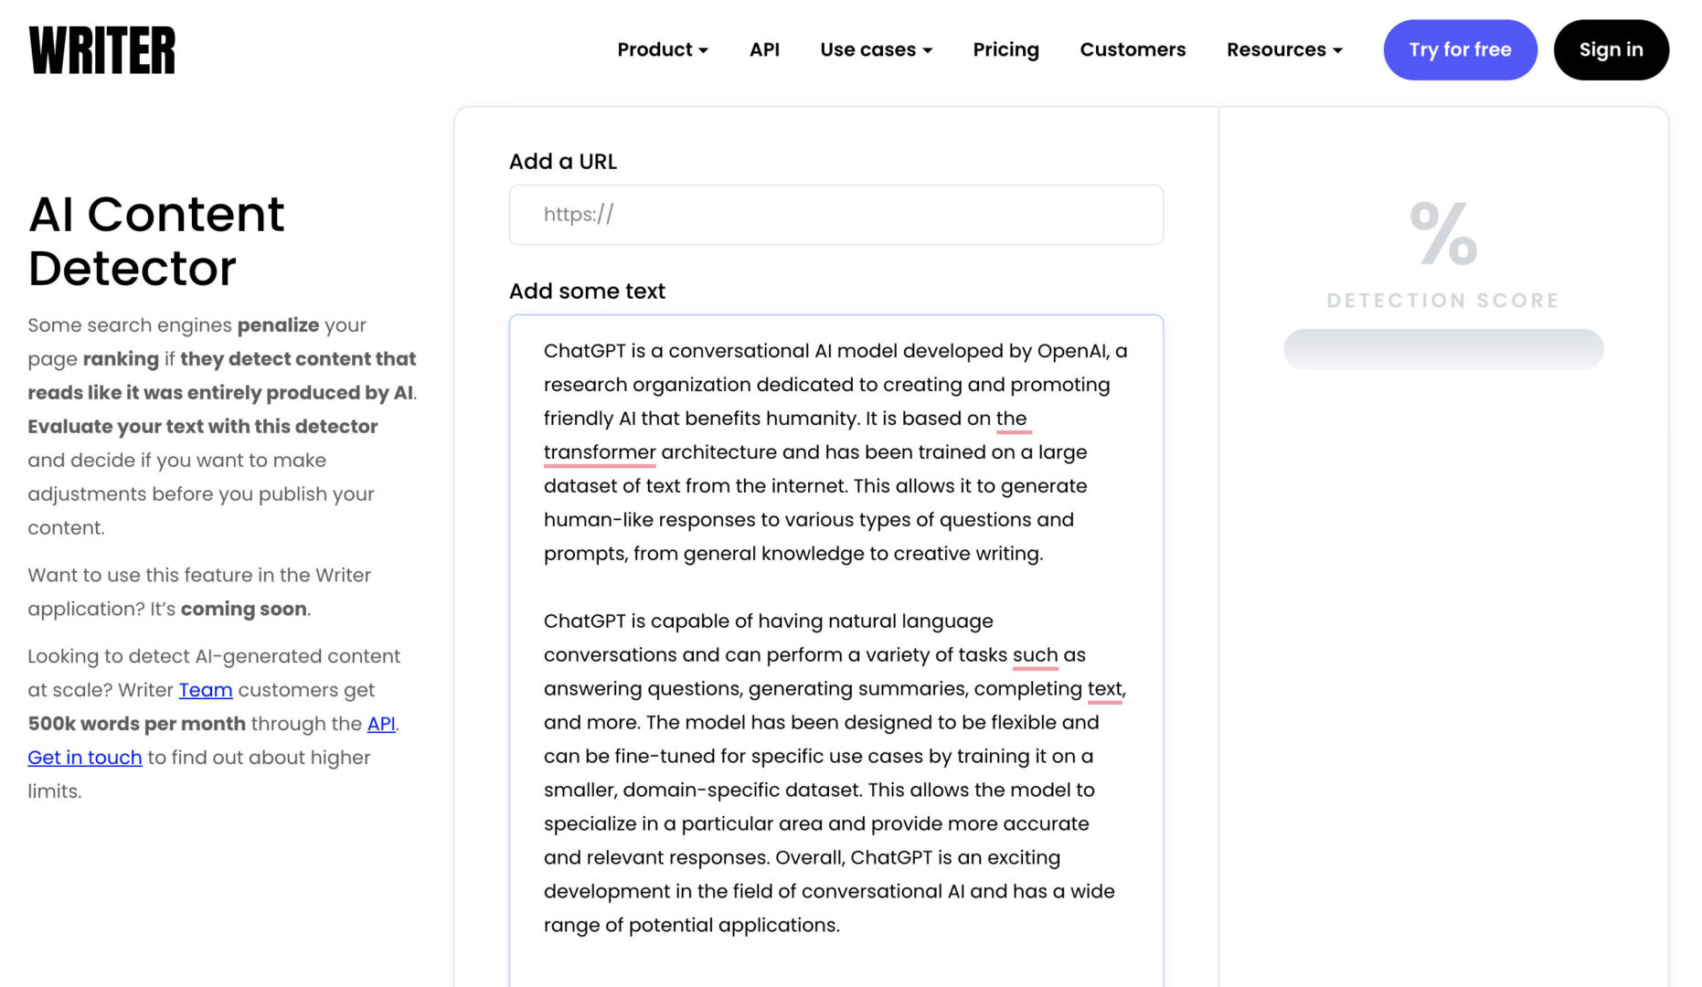Click the WRITER logo
This screenshot has width=1702, height=987.
101,50
